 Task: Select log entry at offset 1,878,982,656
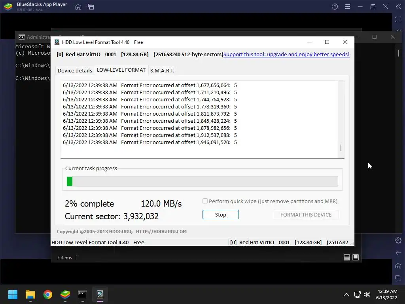tap(150, 128)
